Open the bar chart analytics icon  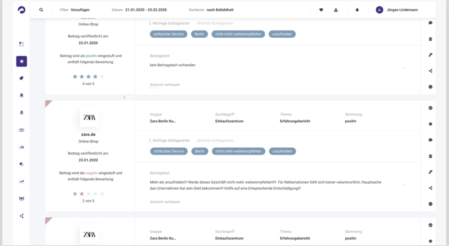coord(21,146)
